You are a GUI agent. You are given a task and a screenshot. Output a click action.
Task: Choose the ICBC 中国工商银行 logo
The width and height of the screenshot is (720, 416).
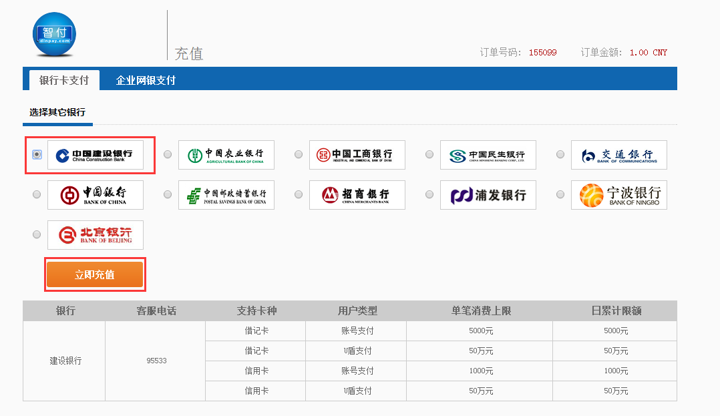point(357,155)
